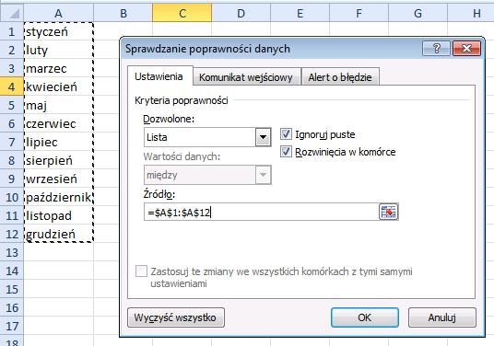The image size is (494, 346).
Task: Select column E header
Action: point(300,13)
